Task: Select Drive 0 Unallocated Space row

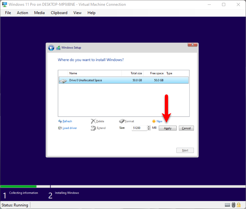Action: coord(124,80)
